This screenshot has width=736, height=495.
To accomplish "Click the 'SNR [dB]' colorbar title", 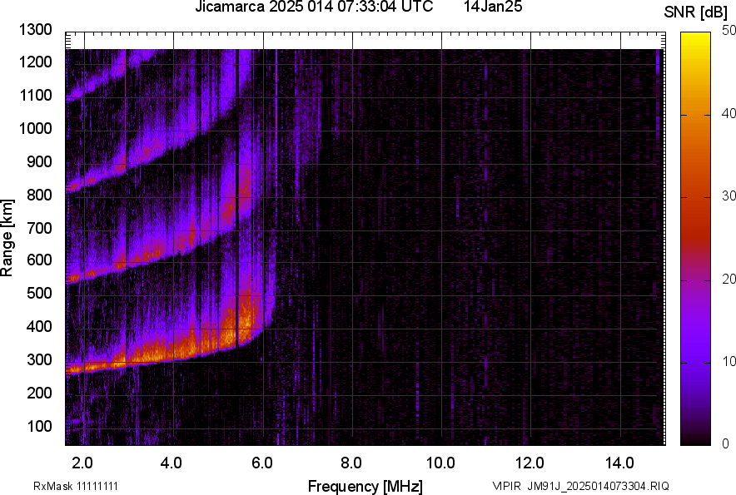I will point(695,12).
